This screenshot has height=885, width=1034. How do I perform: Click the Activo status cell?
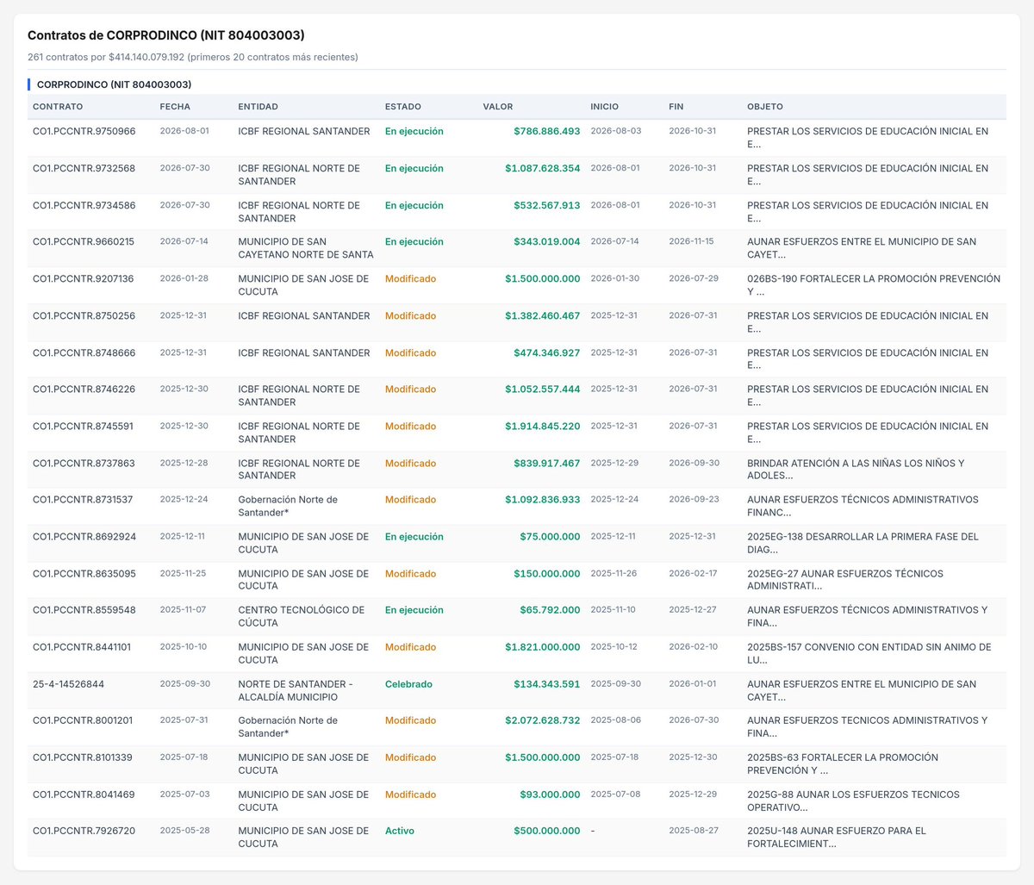pos(400,831)
